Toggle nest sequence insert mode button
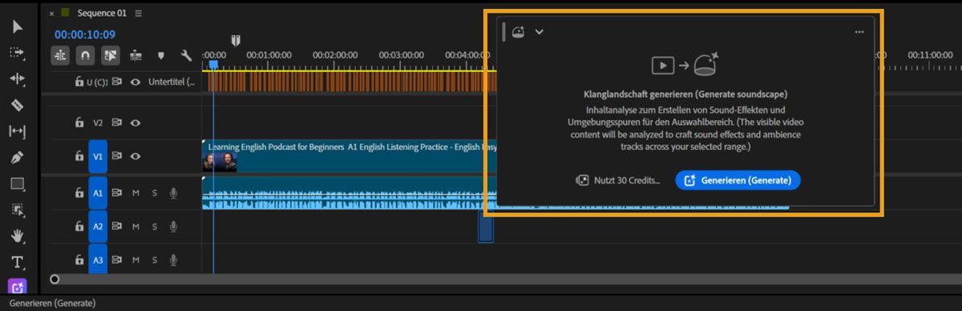The width and height of the screenshot is (962, 311). [x=60, y=55]
